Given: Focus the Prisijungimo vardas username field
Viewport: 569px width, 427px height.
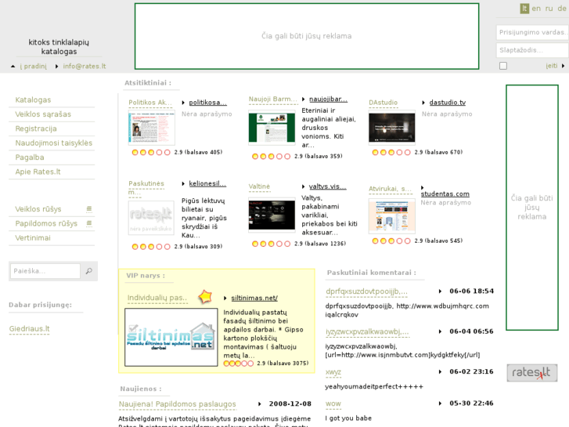Looking at the screenshot, I should 532,32.
